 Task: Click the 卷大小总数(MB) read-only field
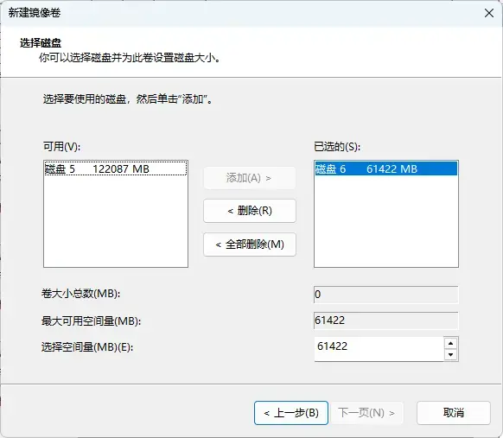[386, 295]
